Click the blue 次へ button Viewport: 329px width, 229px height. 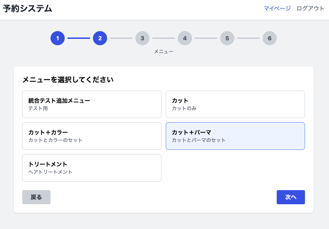(290, 197)
